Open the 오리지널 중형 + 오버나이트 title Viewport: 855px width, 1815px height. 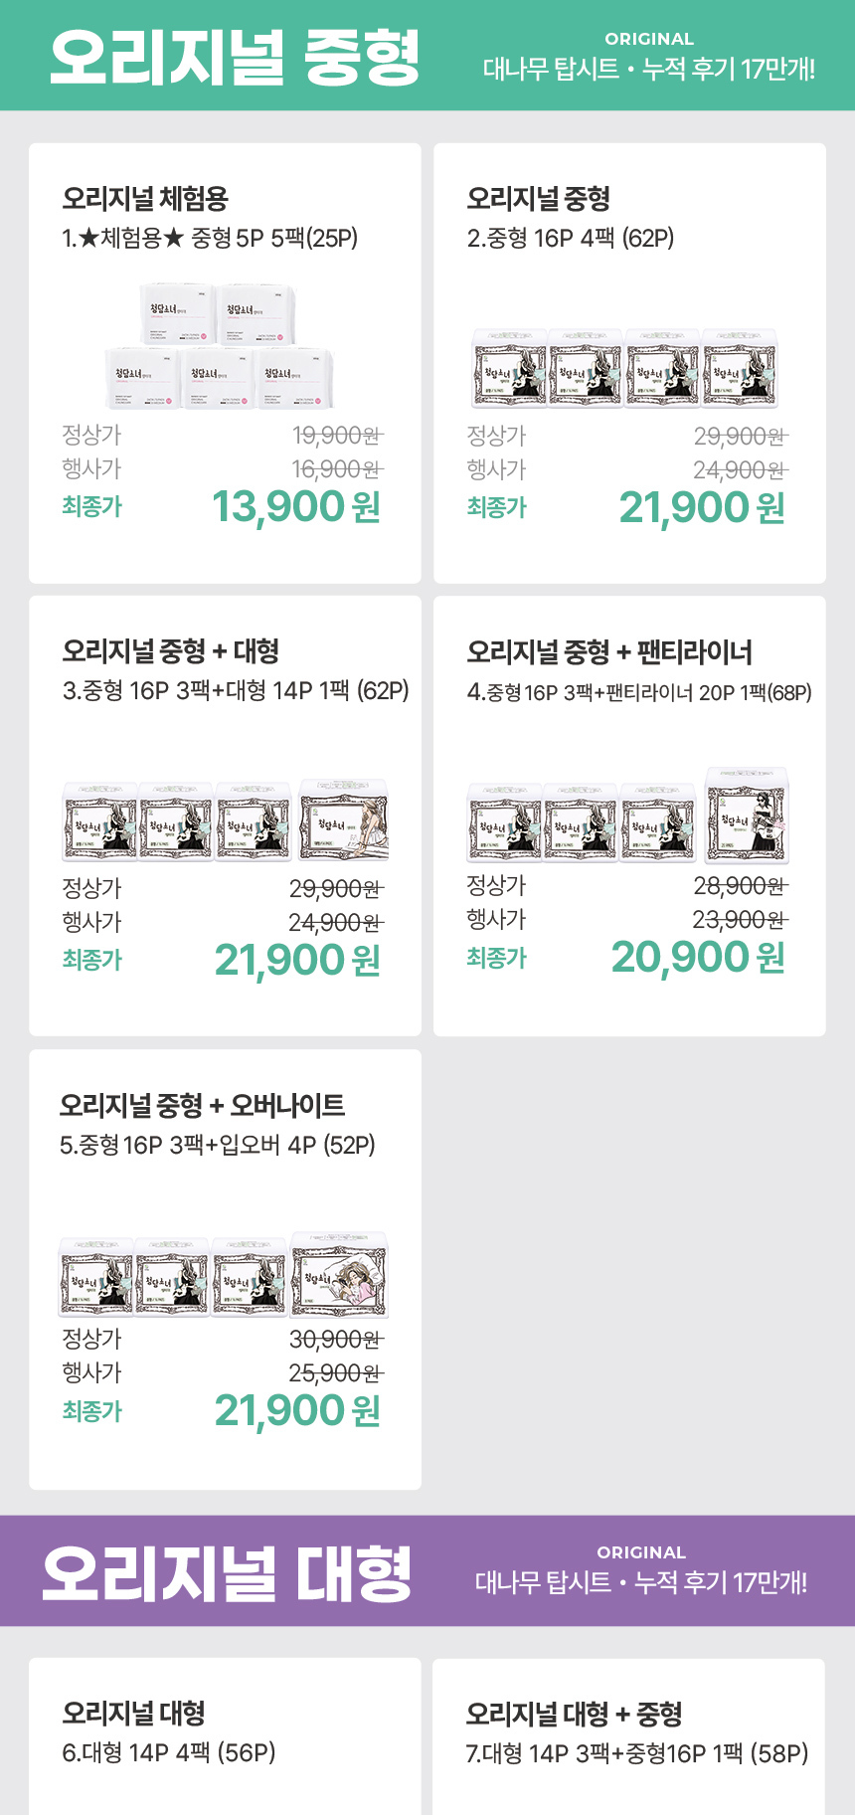point(202,1105)
